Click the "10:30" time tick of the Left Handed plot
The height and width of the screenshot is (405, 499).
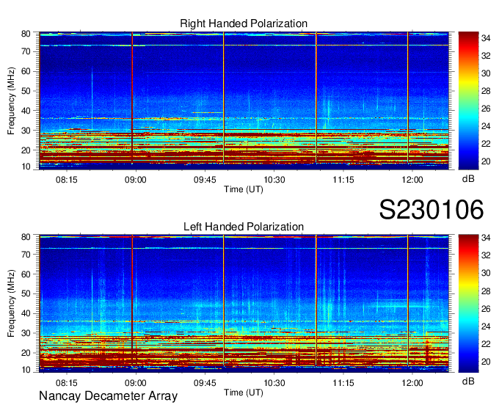(x=274, y=383)
